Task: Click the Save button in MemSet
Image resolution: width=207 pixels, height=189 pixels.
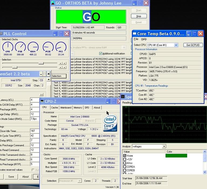Action: coord(11,177)
